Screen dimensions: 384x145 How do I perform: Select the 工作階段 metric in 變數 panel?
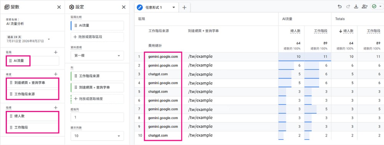pos(33,127)
